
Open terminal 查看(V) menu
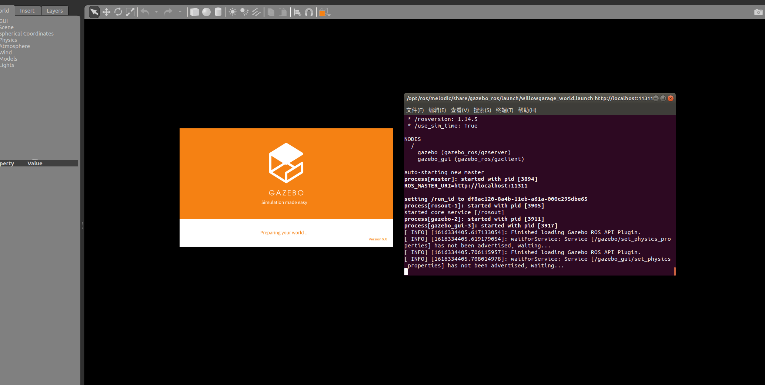(x=460, y=110)
